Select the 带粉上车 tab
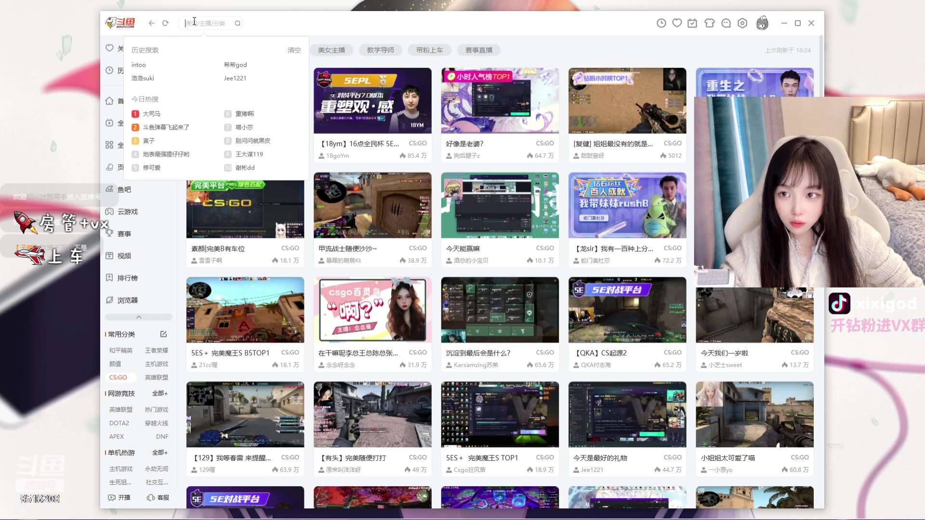 coord(430,50)
